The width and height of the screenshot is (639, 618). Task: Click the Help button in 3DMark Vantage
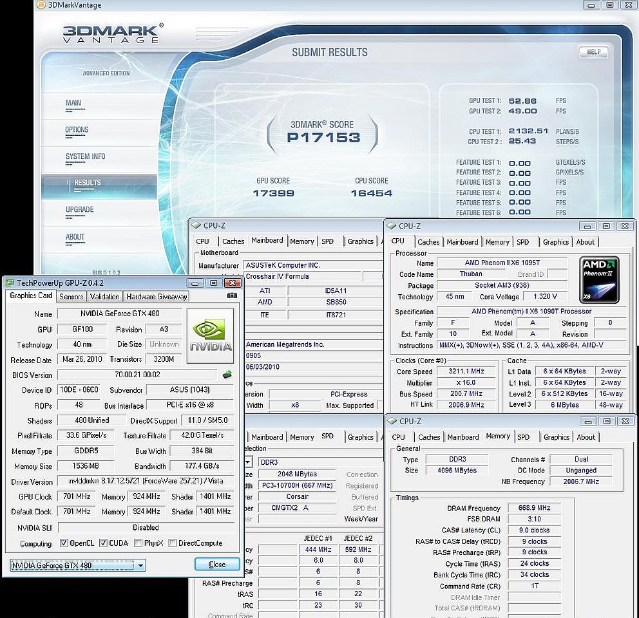click(593, 51)
